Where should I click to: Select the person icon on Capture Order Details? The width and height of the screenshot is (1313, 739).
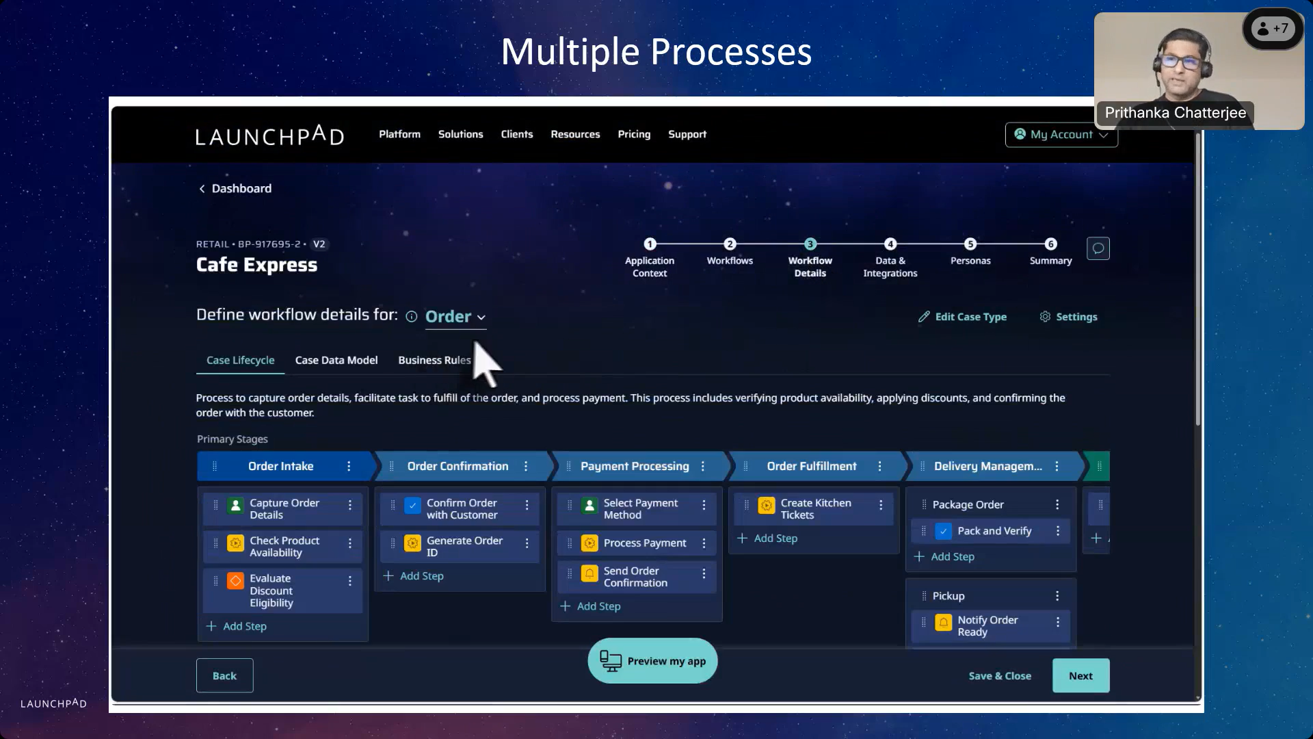pyautogui.click(x=235, y=504)
